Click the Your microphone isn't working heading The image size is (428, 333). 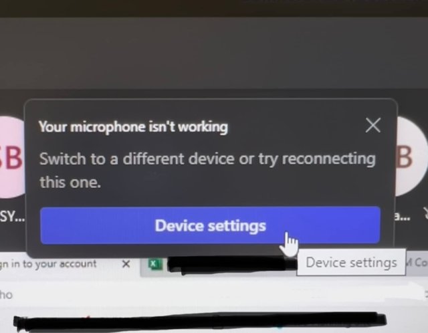[x=133, y=127]
